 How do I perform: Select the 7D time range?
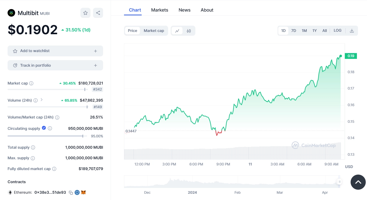(294, 31)
